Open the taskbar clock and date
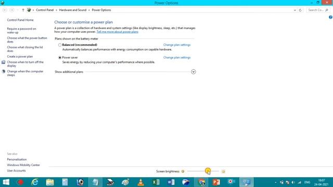The width and height of the screenshot is (333, 187). (322, 182)
